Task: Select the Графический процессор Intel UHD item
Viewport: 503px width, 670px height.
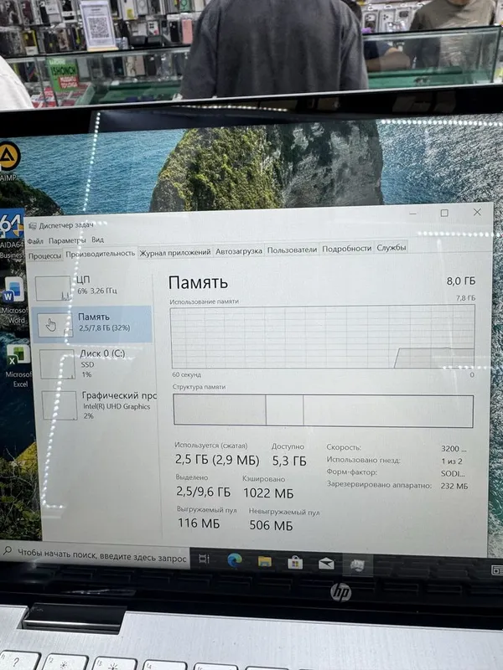Action: click(98, 405)
